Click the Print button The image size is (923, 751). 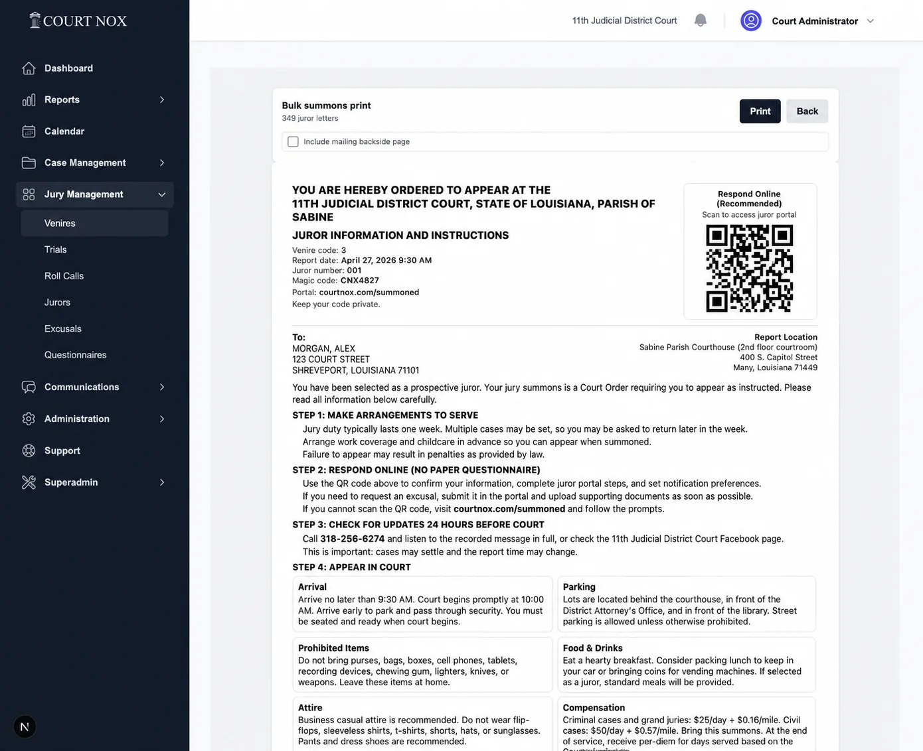(760, 111)
